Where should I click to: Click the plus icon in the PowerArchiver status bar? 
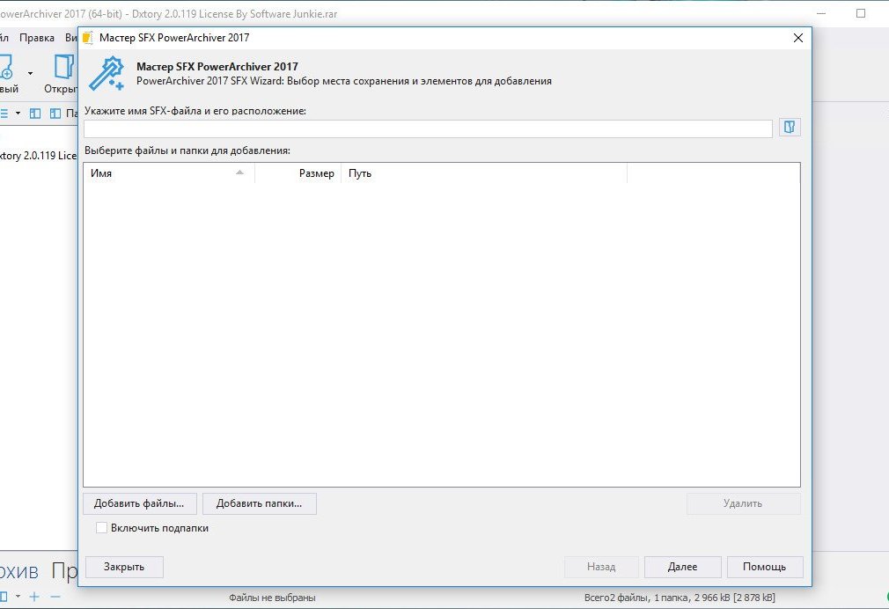tap(34, 597)
